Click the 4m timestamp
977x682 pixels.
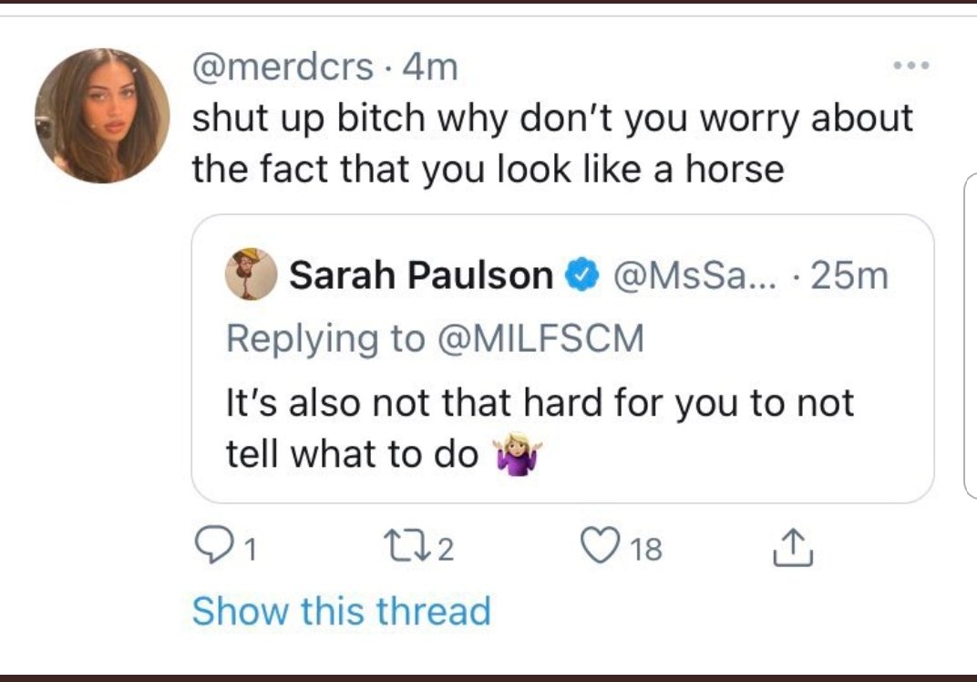point(430,67)
